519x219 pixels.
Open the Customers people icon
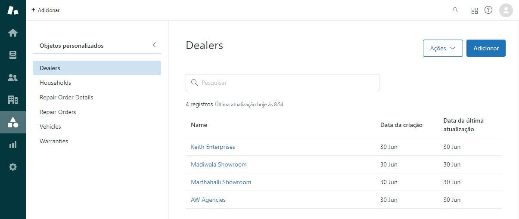coord(13,77)
